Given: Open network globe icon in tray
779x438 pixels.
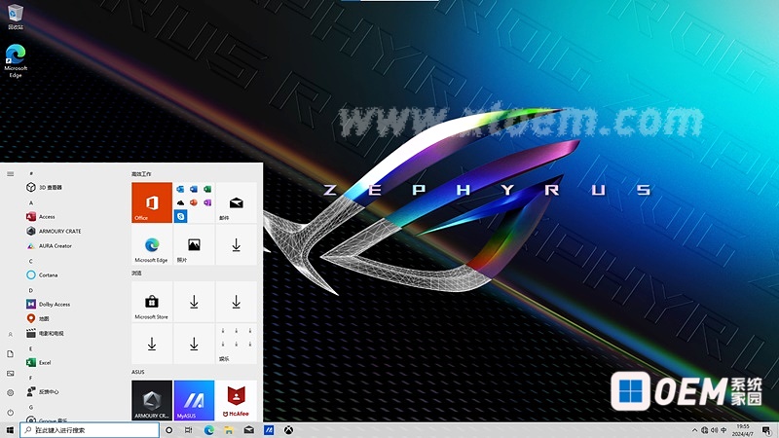Looking at the screenshot, I should coord(704,430).
